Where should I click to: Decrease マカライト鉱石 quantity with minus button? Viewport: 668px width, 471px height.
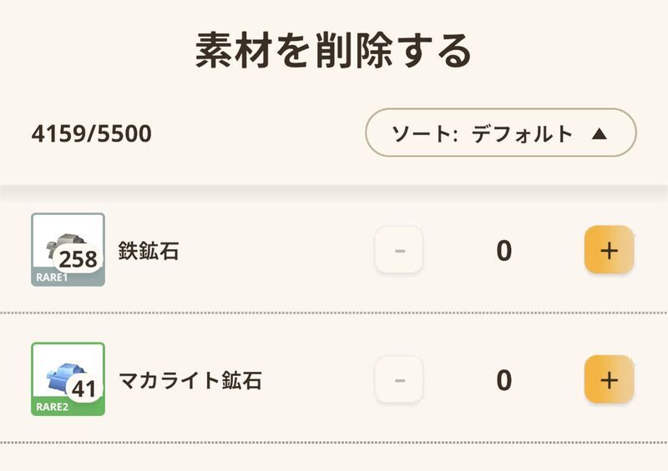pos(399,380)
